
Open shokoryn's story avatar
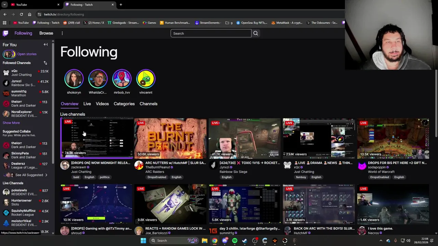(x=74, y=79)
